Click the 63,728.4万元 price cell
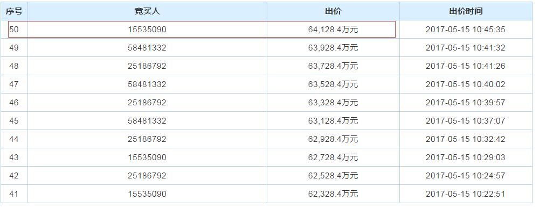539x208 pixels. [x=333, y=66]
